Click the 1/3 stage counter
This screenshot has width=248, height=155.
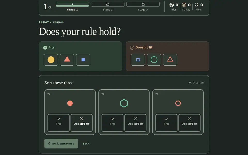(x=47, y=6)
